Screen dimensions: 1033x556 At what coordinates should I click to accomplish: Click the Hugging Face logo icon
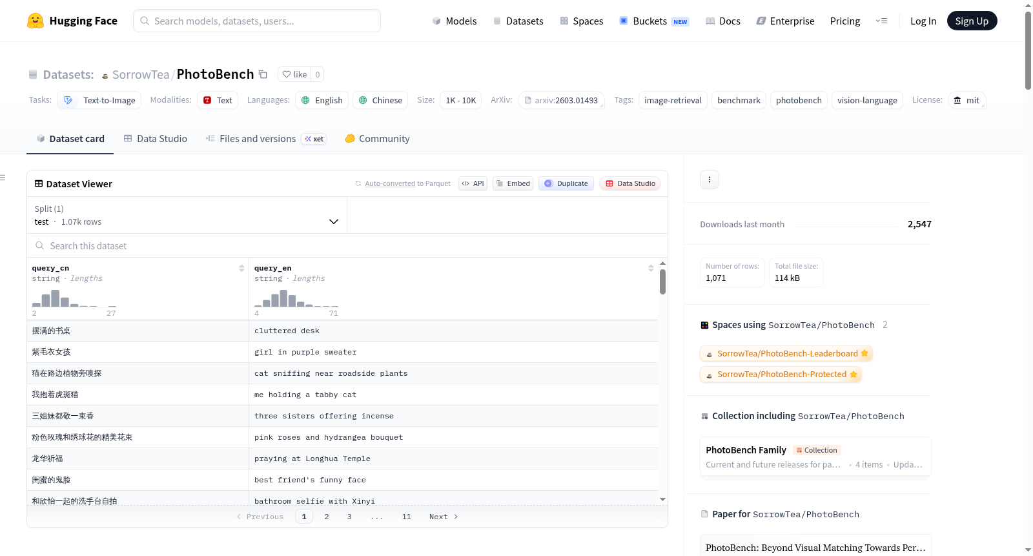[x=36, y=21]
